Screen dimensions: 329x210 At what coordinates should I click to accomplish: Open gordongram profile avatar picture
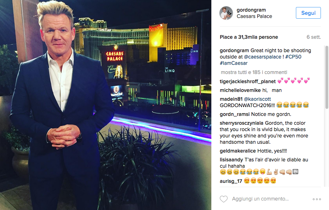(226, 13)
